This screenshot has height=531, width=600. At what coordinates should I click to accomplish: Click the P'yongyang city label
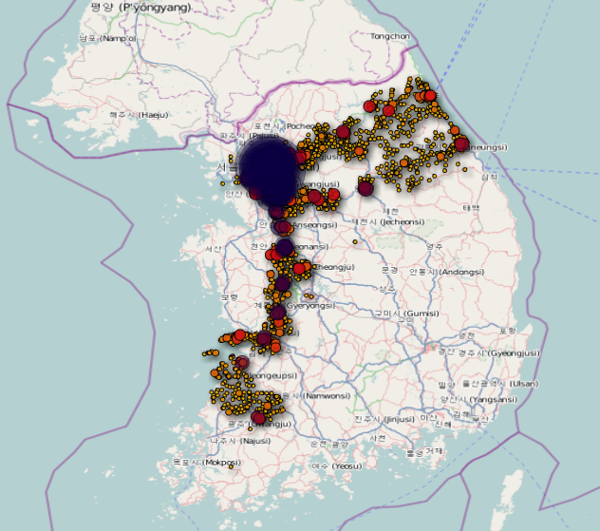141,8
